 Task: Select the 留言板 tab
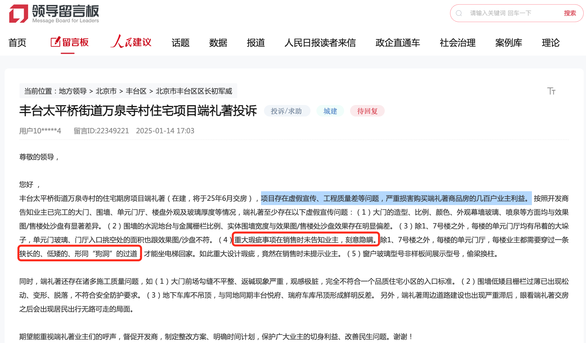[70, 42]
